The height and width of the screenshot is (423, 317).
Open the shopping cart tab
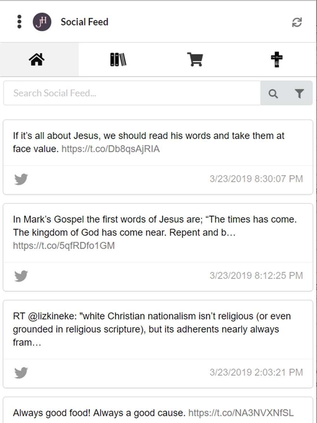tap(195, 59)
